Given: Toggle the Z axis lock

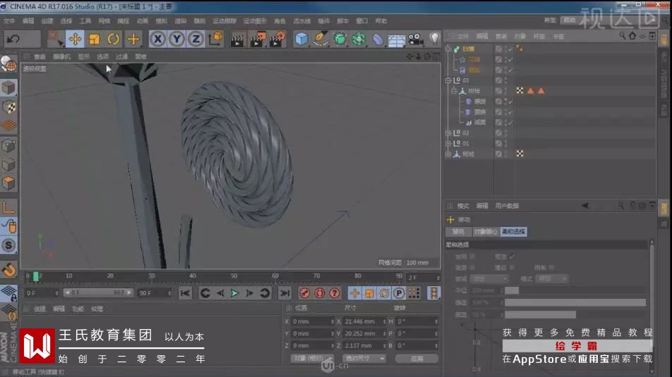Looking at the screenshot, I should 196,39.
